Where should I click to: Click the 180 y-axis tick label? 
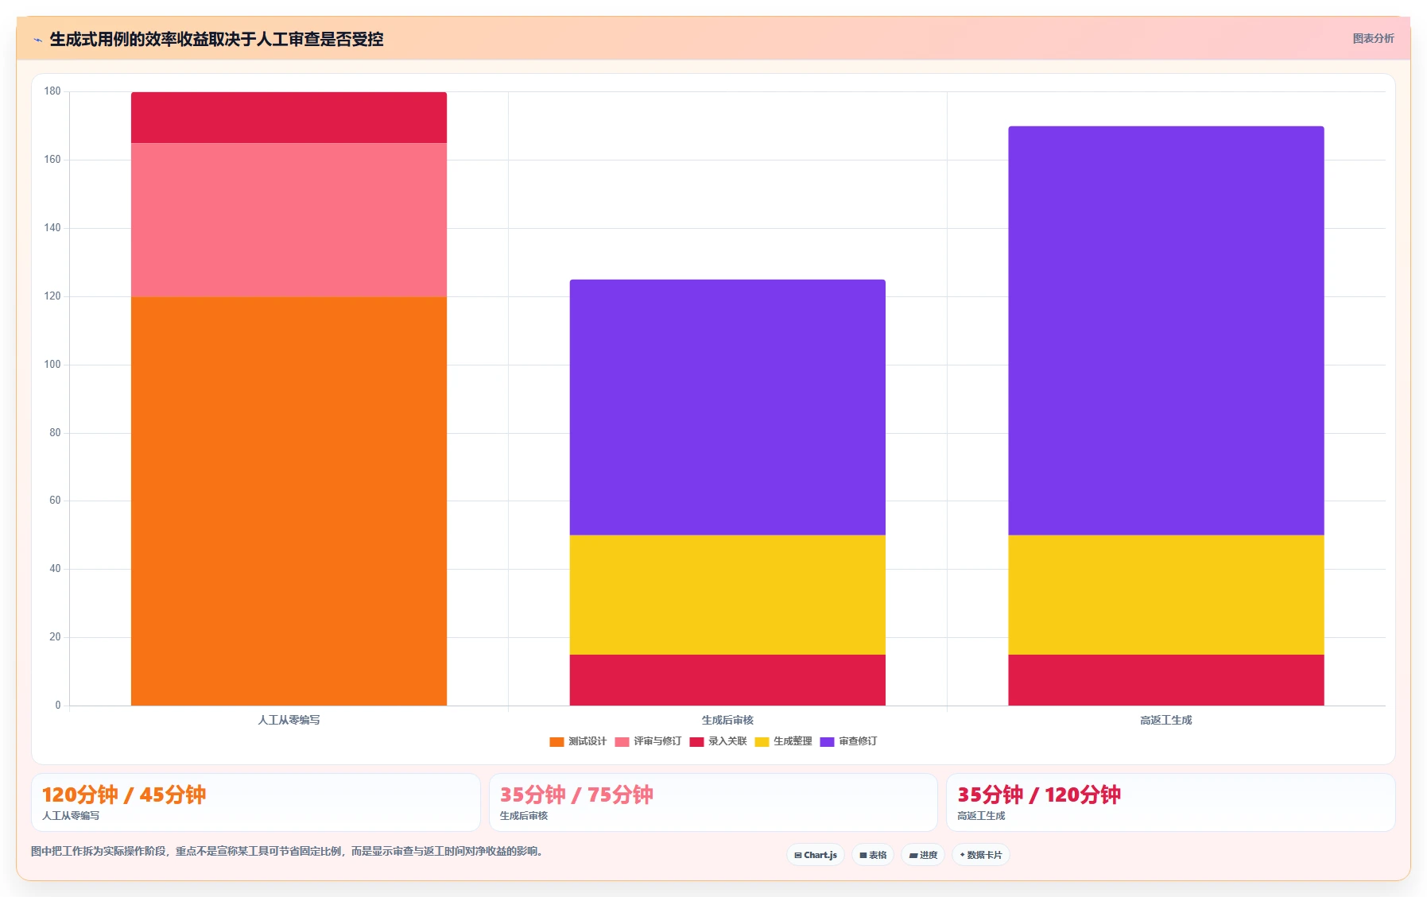52,91
